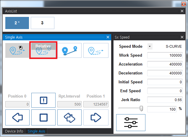The width and height of the screenshot is (188, 137).
Task: Click the Work Speed input field
Action: pos(165,55)
